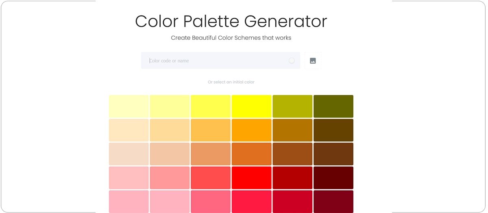Select the pure yellow swatch

pos(252,106)
